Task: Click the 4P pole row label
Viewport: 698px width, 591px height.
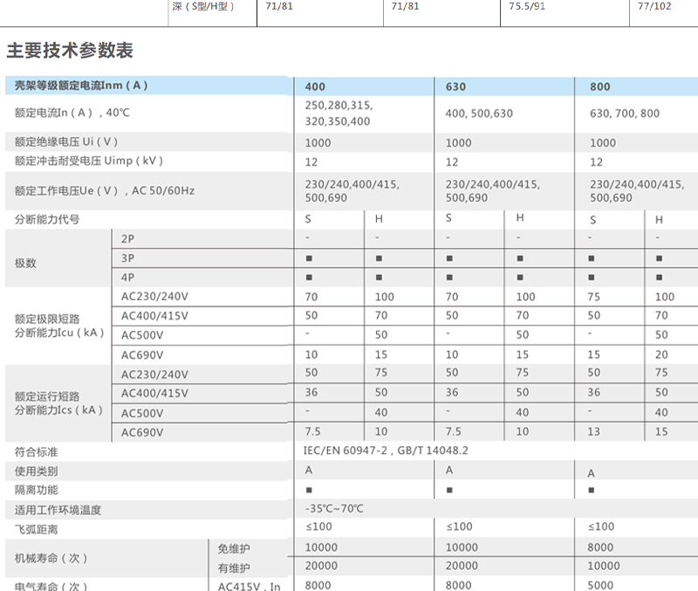Action: pos(128,278)
